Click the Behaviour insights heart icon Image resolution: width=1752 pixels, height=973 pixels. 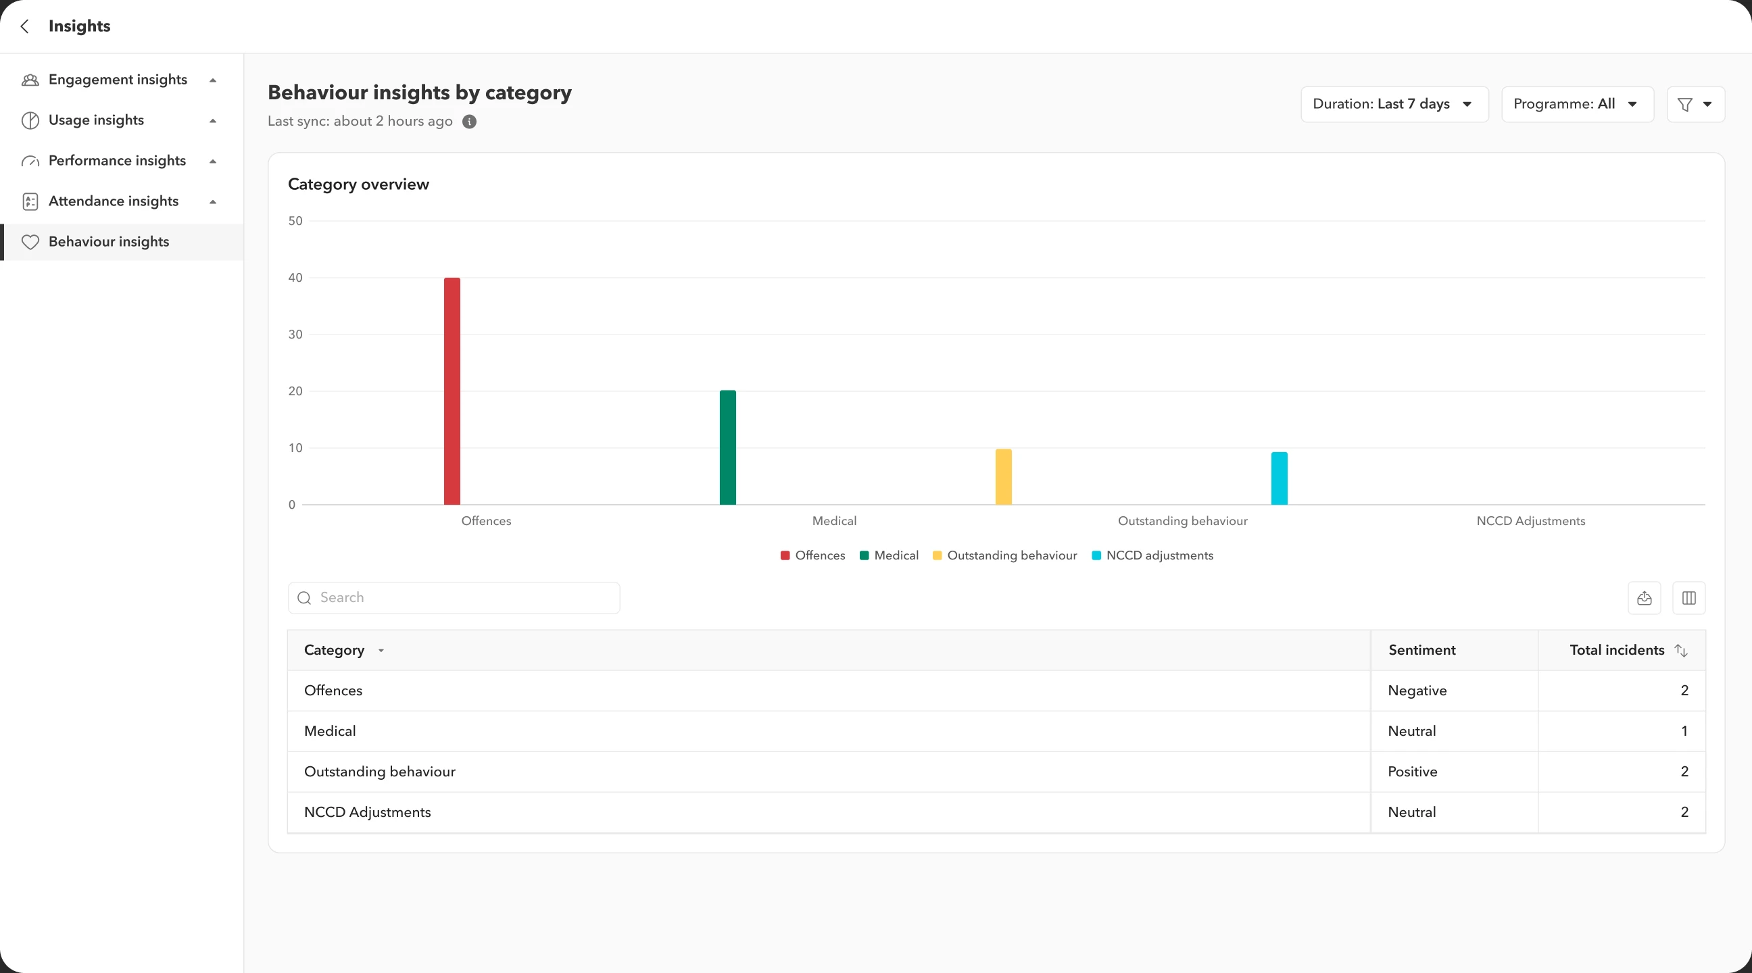[30, 242]
